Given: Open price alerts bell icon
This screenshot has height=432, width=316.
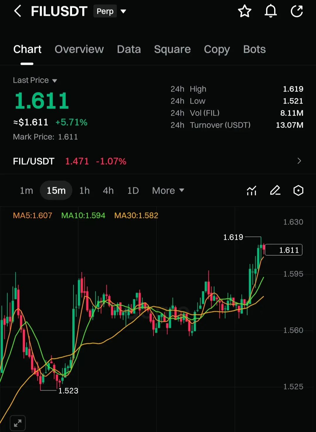Looking at the screenshot, I should click(271, 11).
